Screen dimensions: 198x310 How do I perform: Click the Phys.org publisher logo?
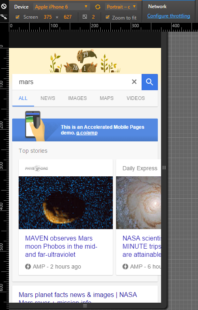point(37,168)
